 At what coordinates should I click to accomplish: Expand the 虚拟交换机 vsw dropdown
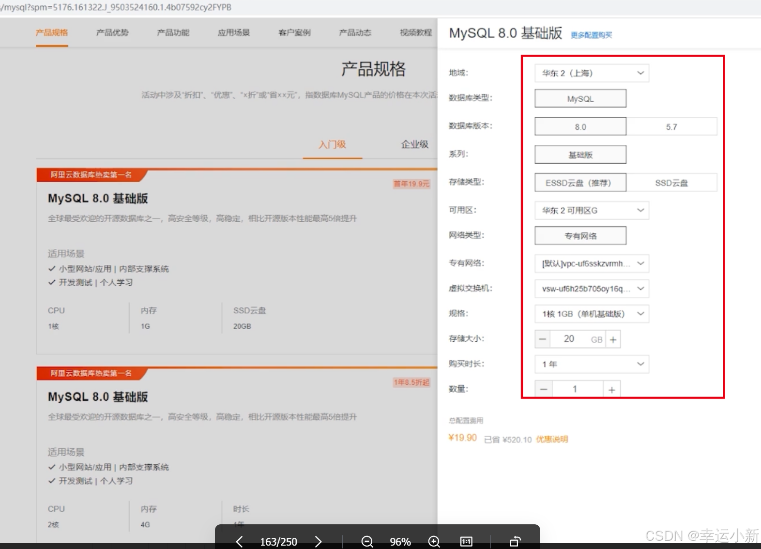[592, 289]
